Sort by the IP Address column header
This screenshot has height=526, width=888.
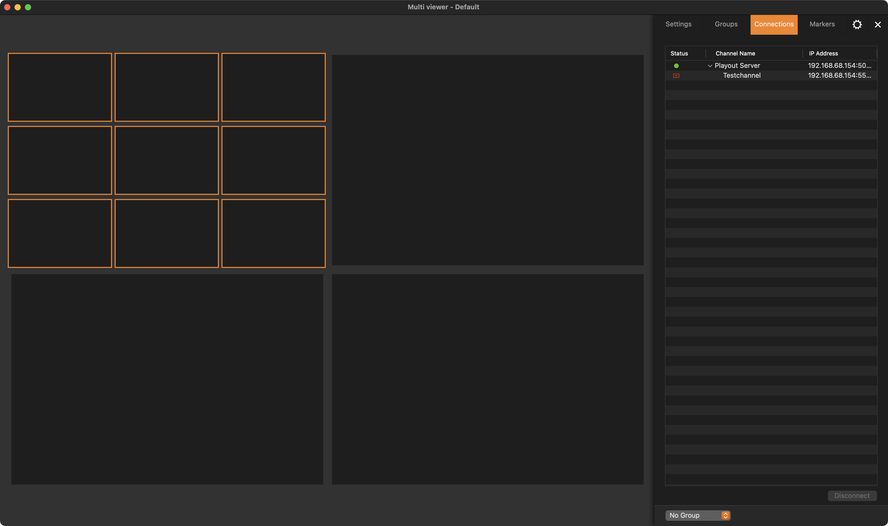[x=840, y=54]
